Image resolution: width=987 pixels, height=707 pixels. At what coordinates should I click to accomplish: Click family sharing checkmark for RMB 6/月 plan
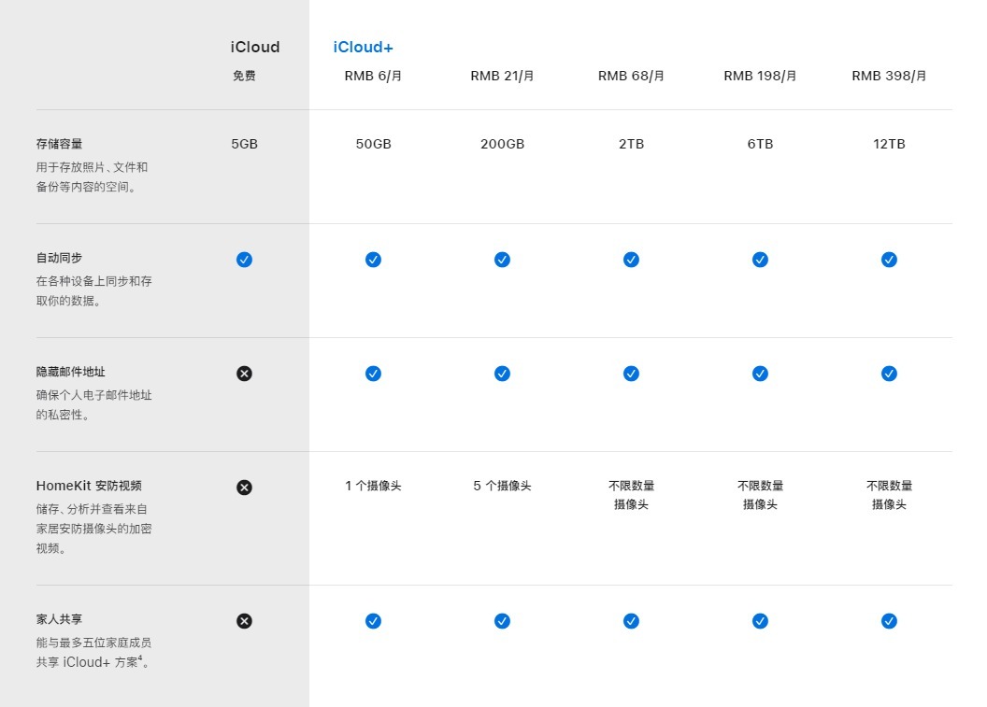click(373, 621)
